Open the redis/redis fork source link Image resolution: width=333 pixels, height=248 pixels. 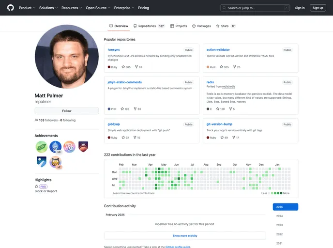(x=228, y=87)
